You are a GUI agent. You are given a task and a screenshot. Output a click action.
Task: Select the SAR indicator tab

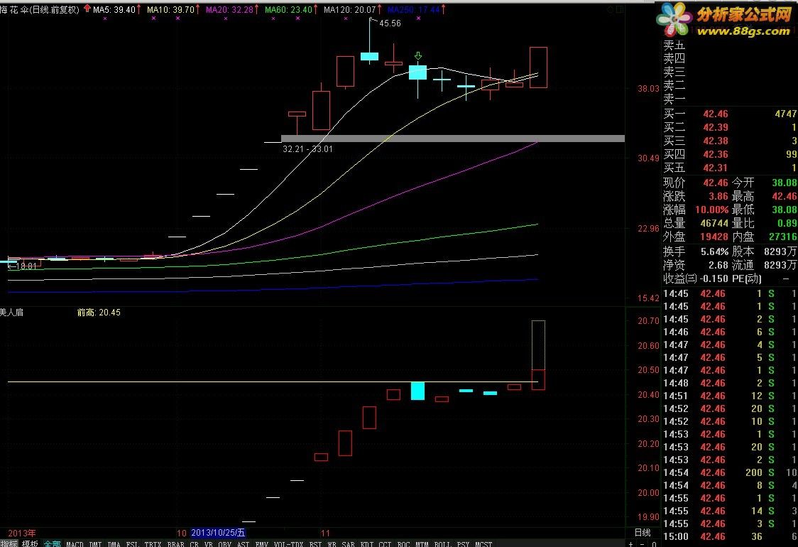tap(348, 544)
